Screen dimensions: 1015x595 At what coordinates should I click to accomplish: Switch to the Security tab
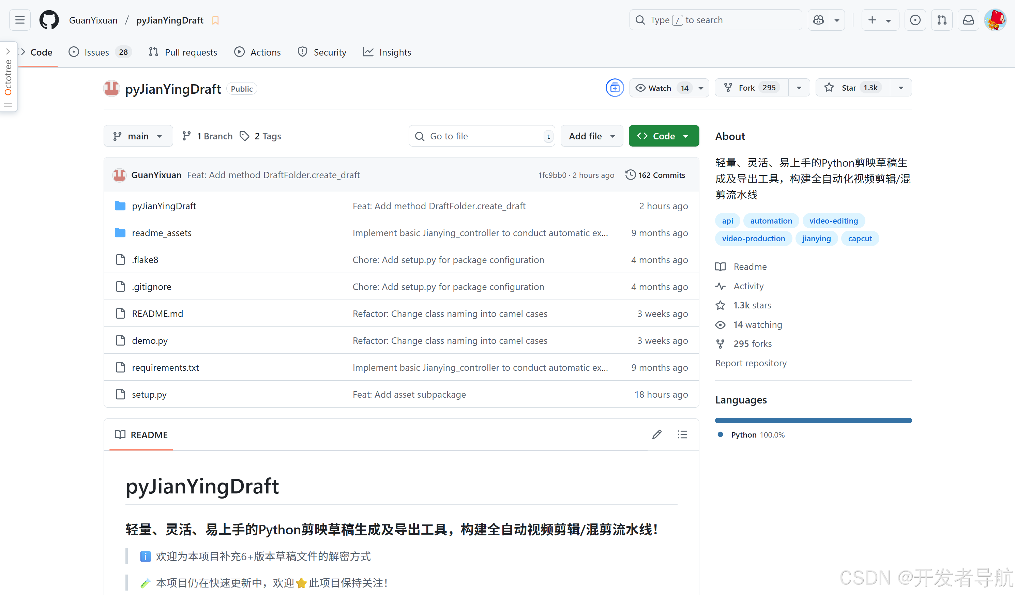coord(322,52)
